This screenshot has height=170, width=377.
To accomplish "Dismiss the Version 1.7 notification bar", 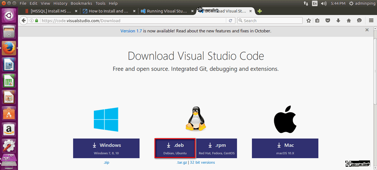I will click(x=367, y=30).
